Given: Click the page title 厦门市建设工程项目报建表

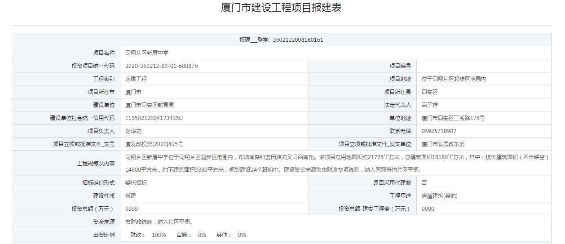Looking at the screenshot, I should click(x=281, y=8).
